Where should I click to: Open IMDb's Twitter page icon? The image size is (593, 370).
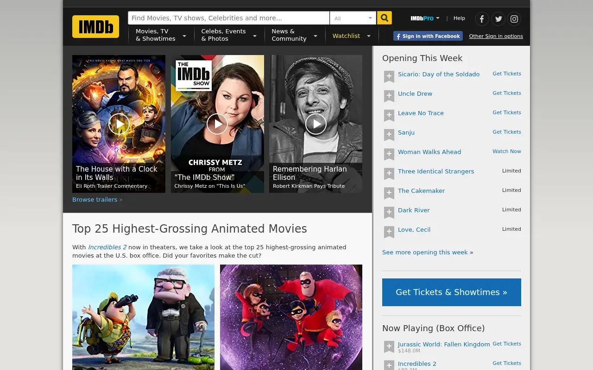tap(498, 18)
